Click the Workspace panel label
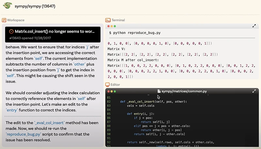The image size is (261, 149). [x=16, y=20]
